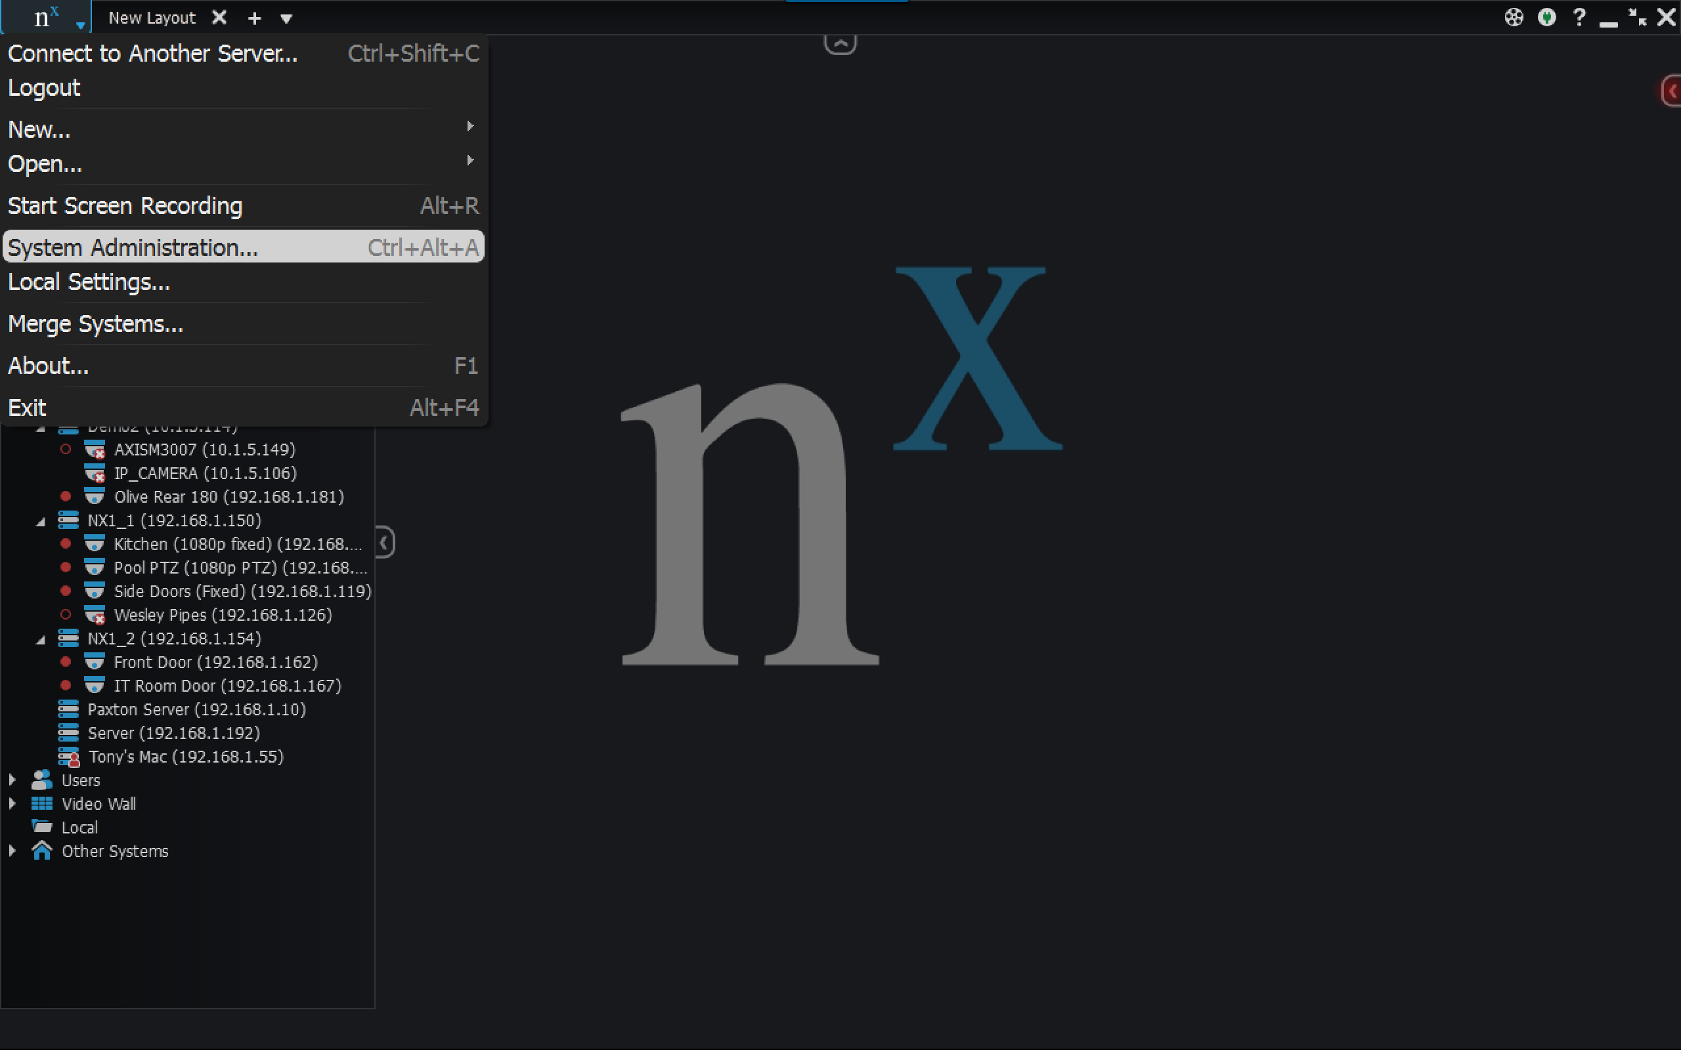Click the AXISM3007 offline camera icon
The width and height of the screenshot is (1681, 1050).
(x=95, y=450)
